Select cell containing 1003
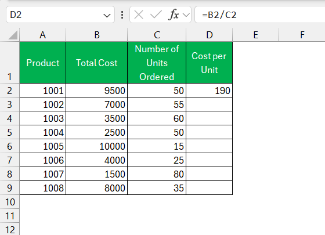Image resolution: width=325 pixels, height=235 pixels. click(43, 118)
